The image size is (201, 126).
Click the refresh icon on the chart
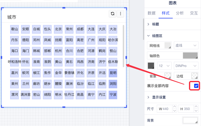113,14
